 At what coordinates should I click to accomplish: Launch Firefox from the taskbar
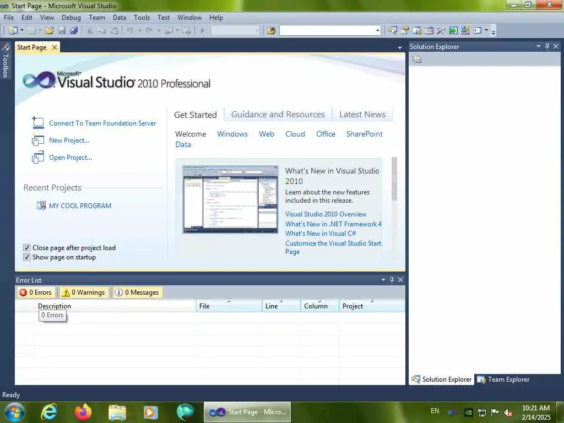[83, 412]
